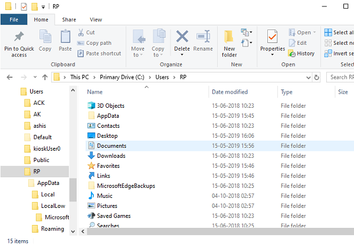Click Properties quick access toolbar icon

24,6
